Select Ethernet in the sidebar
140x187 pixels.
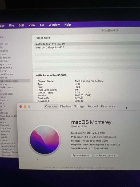4,71
